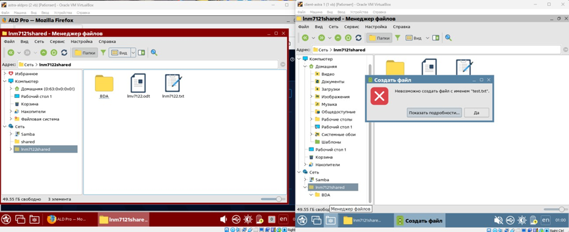This screenshot has height=232, width=569.
Task: Open search in right file manager toolbar
Action: (x=448, y=38)
